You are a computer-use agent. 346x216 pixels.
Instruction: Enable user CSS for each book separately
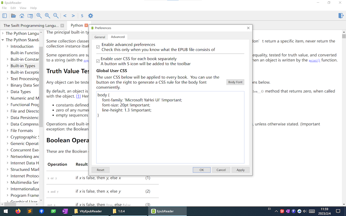[x=98, y=61]
